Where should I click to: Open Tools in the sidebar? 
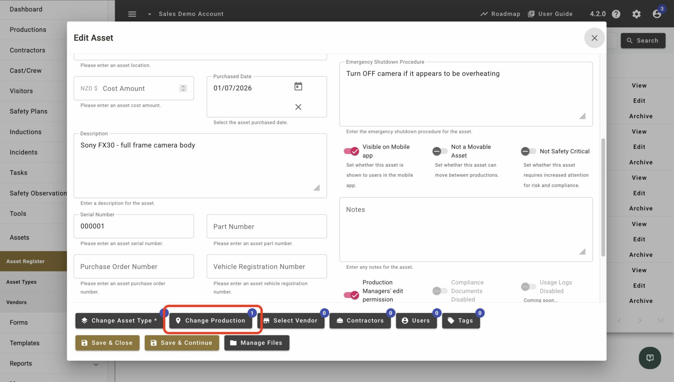click(18, 214)
